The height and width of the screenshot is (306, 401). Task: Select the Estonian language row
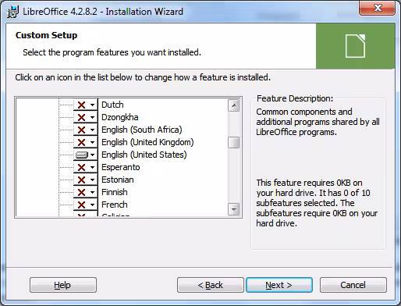click(118, 180)
